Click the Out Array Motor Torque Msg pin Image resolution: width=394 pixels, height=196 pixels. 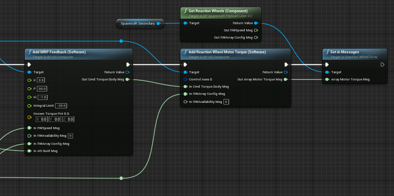point(285,79)
